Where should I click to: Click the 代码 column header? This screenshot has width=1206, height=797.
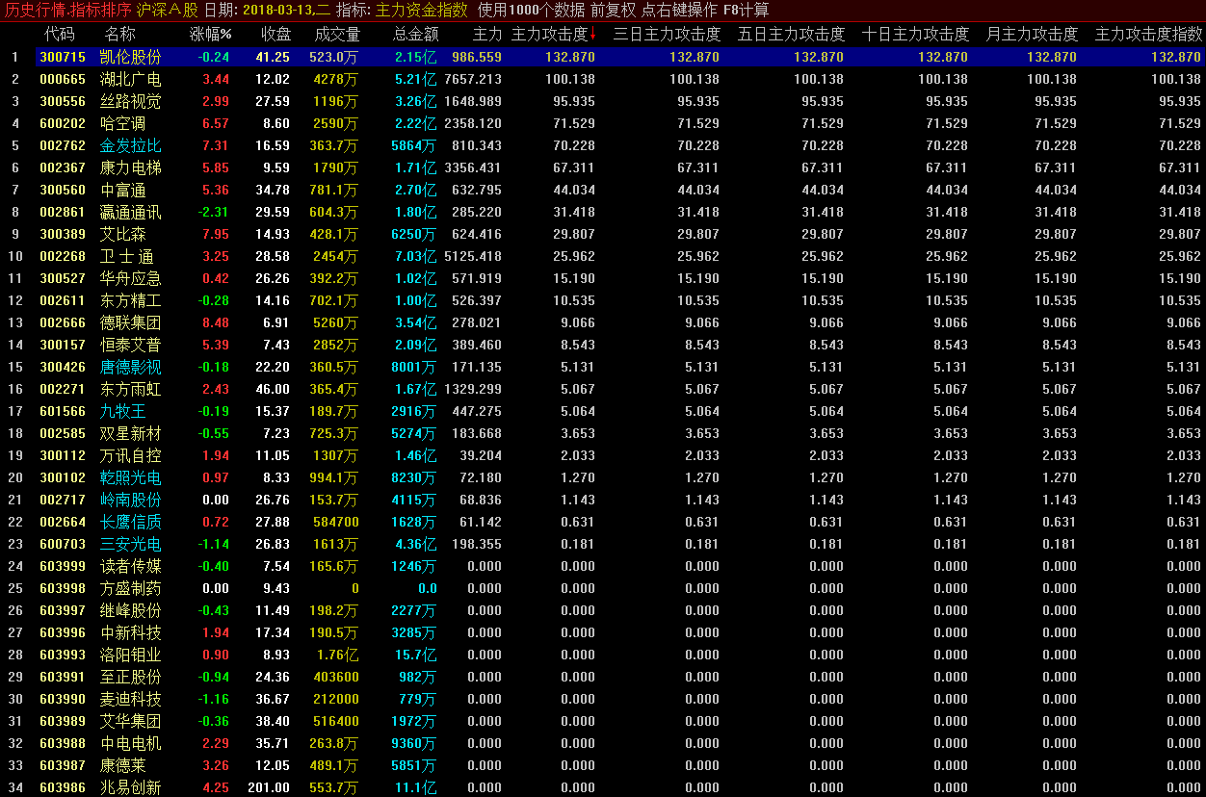(60, 35)
